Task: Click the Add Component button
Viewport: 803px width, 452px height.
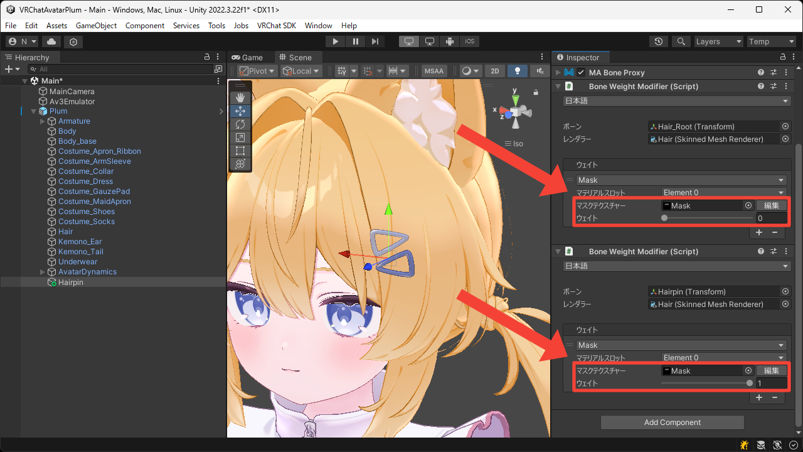Action: [673, 422]
